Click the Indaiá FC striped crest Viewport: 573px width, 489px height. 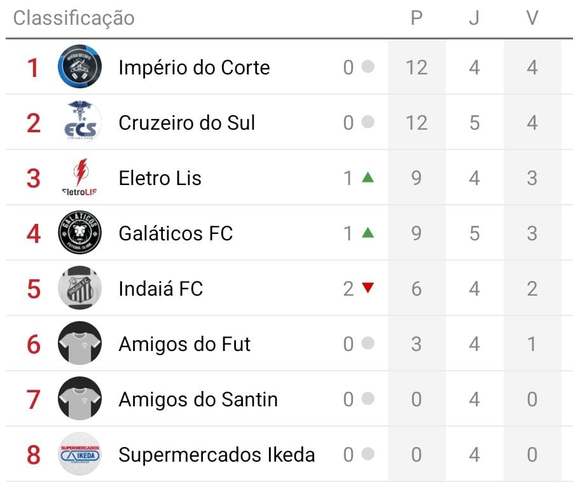[x=79, y=288]
